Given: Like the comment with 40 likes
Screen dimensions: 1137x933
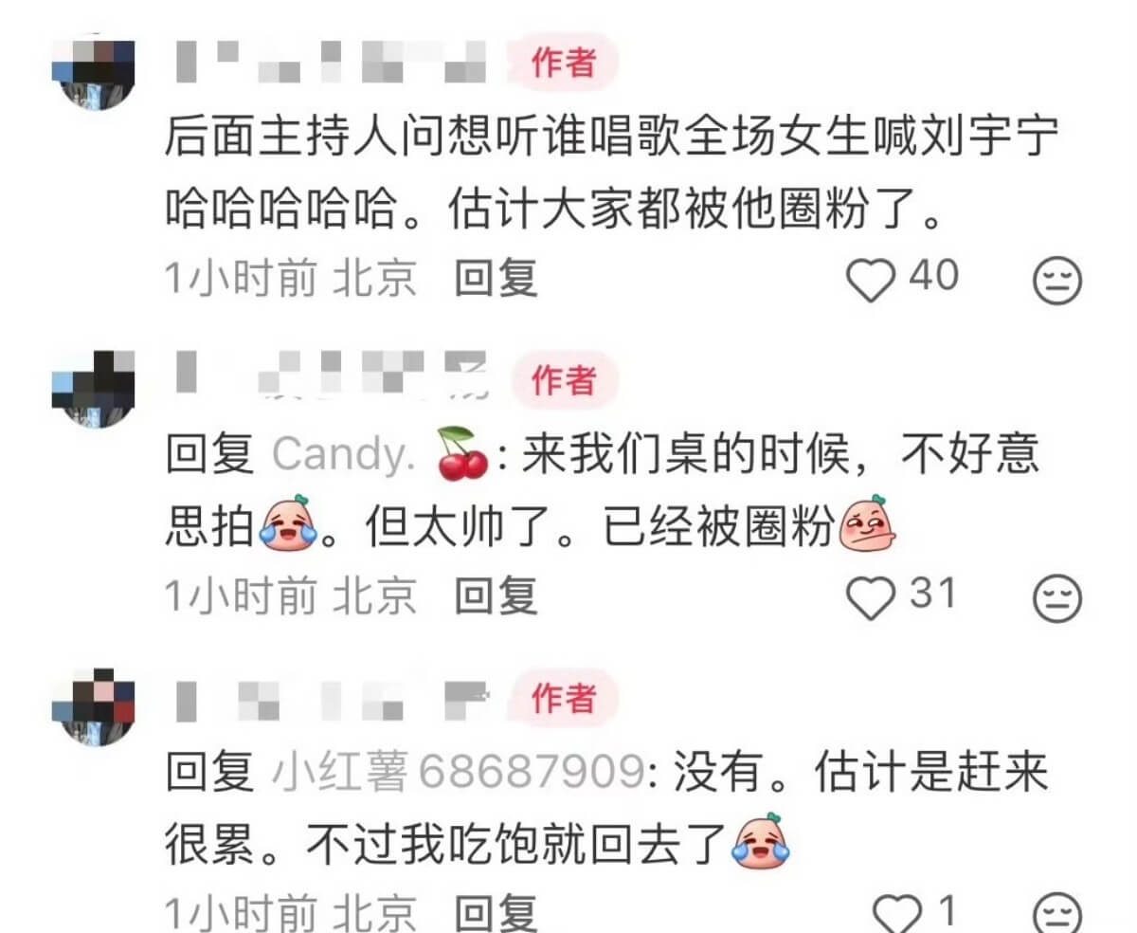Looking at the screenshot, I should coord(870,281).
